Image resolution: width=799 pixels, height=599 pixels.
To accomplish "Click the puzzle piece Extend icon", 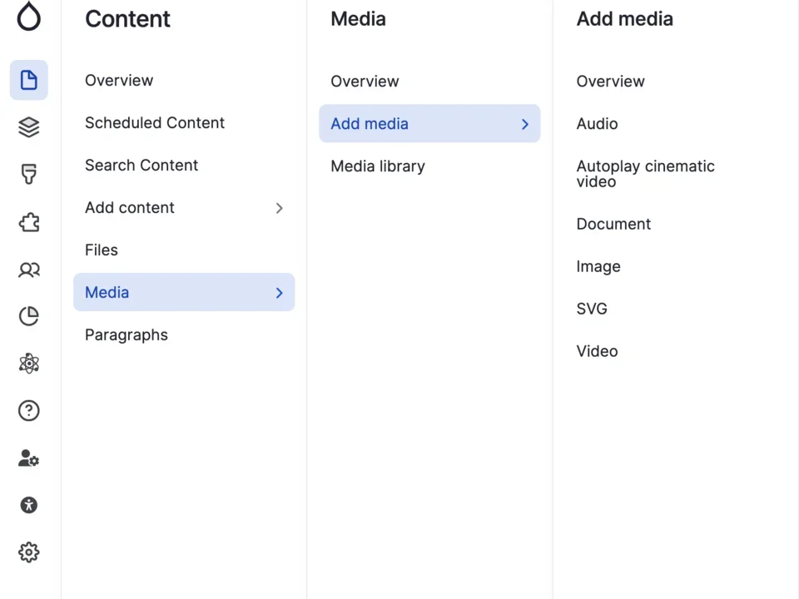I will click(x=29, y=222).
